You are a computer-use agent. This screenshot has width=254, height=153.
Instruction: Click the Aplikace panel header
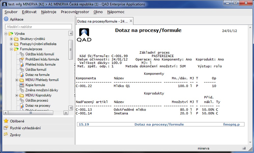click(38, 19)
